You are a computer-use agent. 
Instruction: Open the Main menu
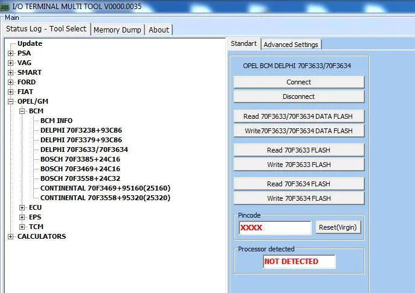(12, 17)
